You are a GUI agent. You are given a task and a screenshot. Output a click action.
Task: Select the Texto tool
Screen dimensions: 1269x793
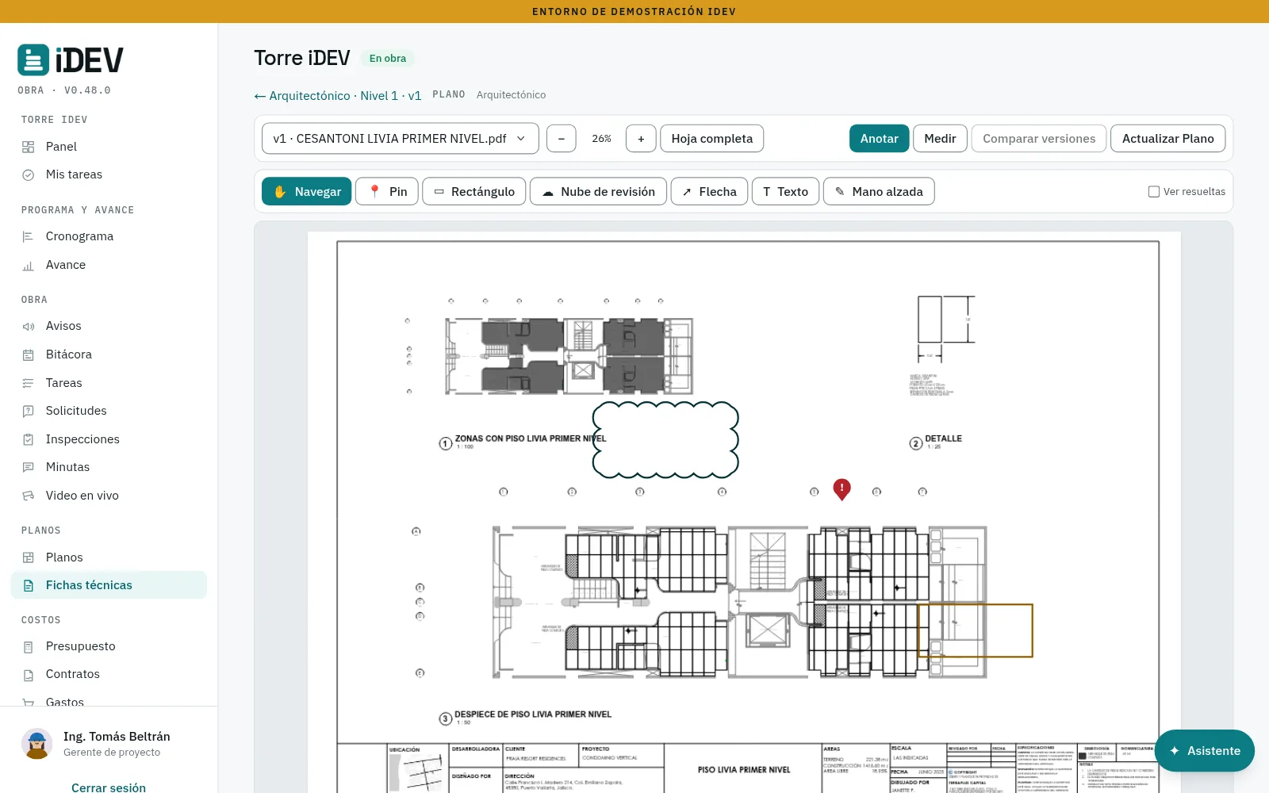click(785, 191)
